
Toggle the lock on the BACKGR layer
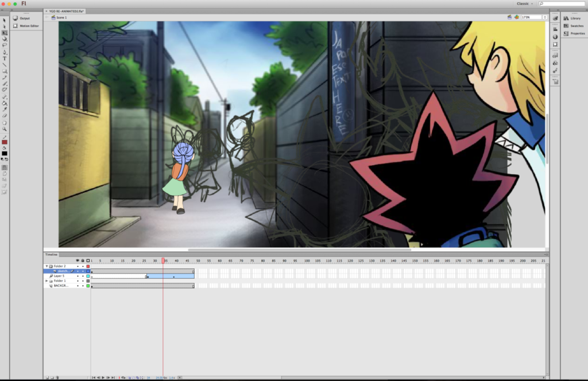(x=83, y=286)
